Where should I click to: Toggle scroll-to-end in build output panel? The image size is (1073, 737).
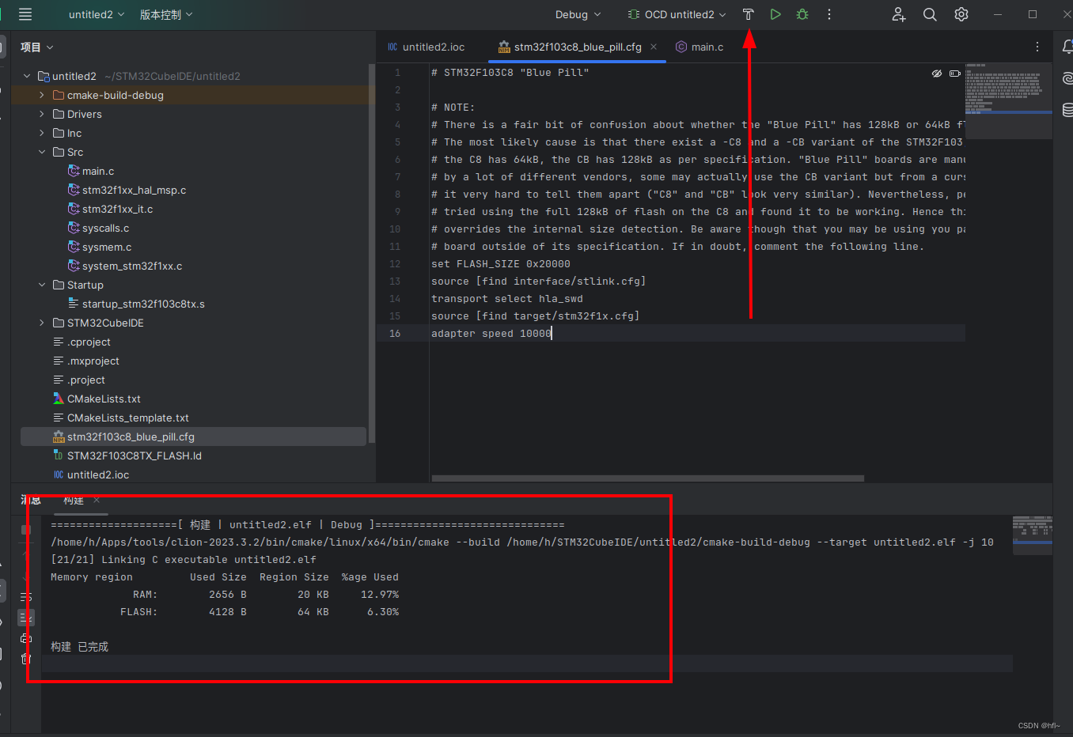[x=26, y=615]
